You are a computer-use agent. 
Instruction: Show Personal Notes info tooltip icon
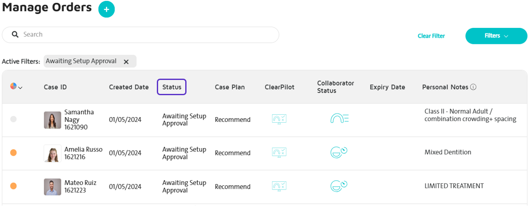473,87
